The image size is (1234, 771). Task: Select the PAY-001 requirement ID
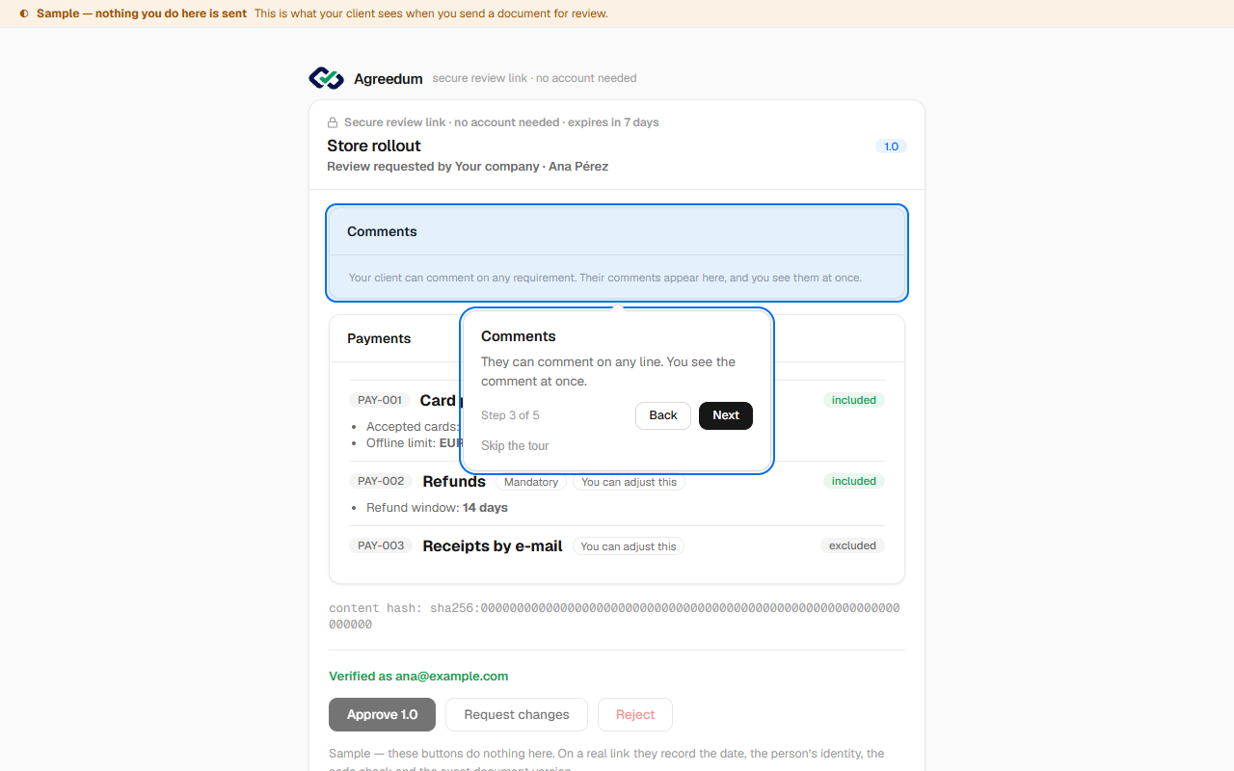pos(380,400)
